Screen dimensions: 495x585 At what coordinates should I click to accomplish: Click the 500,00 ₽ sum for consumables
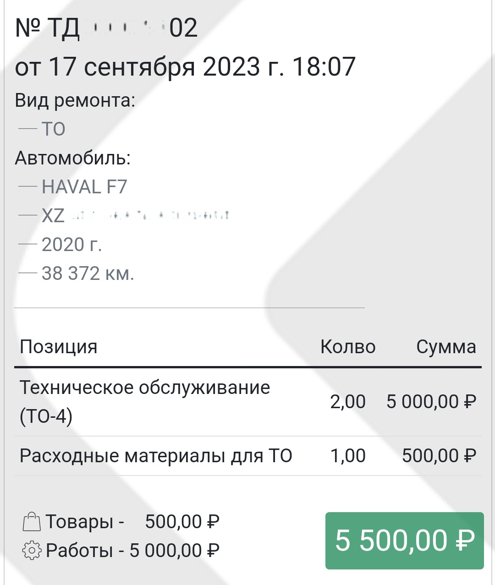(439, 456)
